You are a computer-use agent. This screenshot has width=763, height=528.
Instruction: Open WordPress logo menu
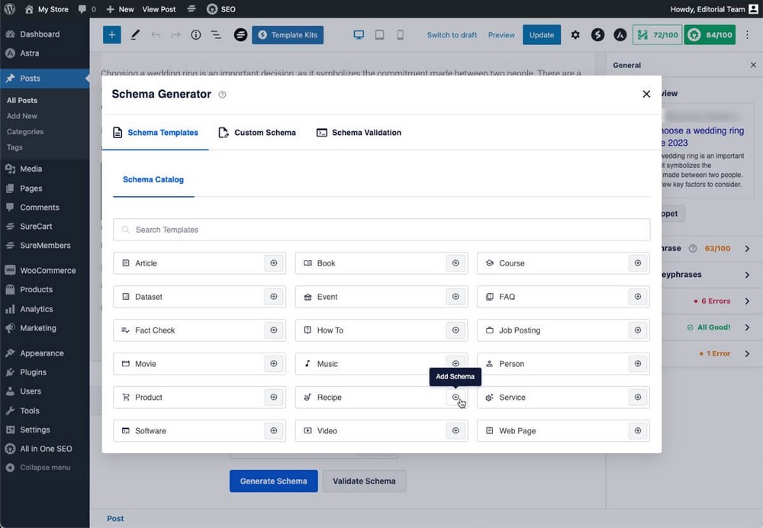(x=9, y=9)
